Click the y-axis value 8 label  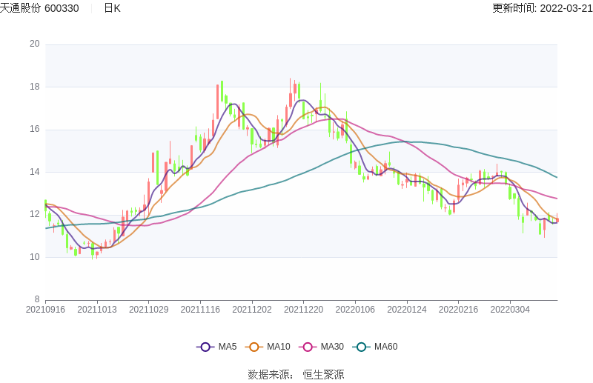tap(36, 300)
